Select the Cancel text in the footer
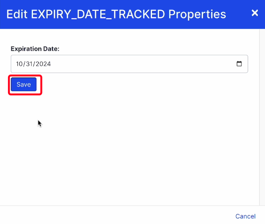265x224 pixels. tap(245, 216)
